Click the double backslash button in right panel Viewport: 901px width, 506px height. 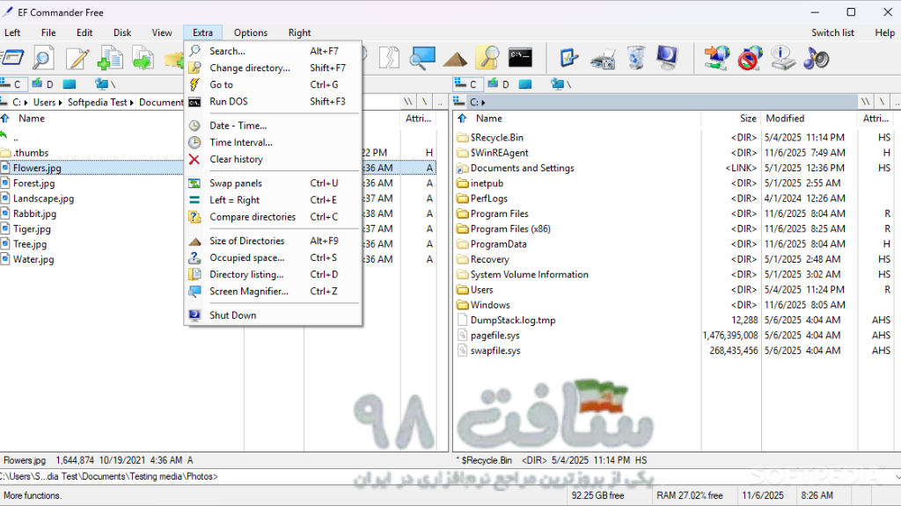[x=866, y=102]
